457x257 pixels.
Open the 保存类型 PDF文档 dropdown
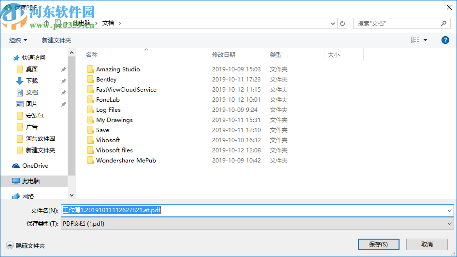click(x=257, y=224)
